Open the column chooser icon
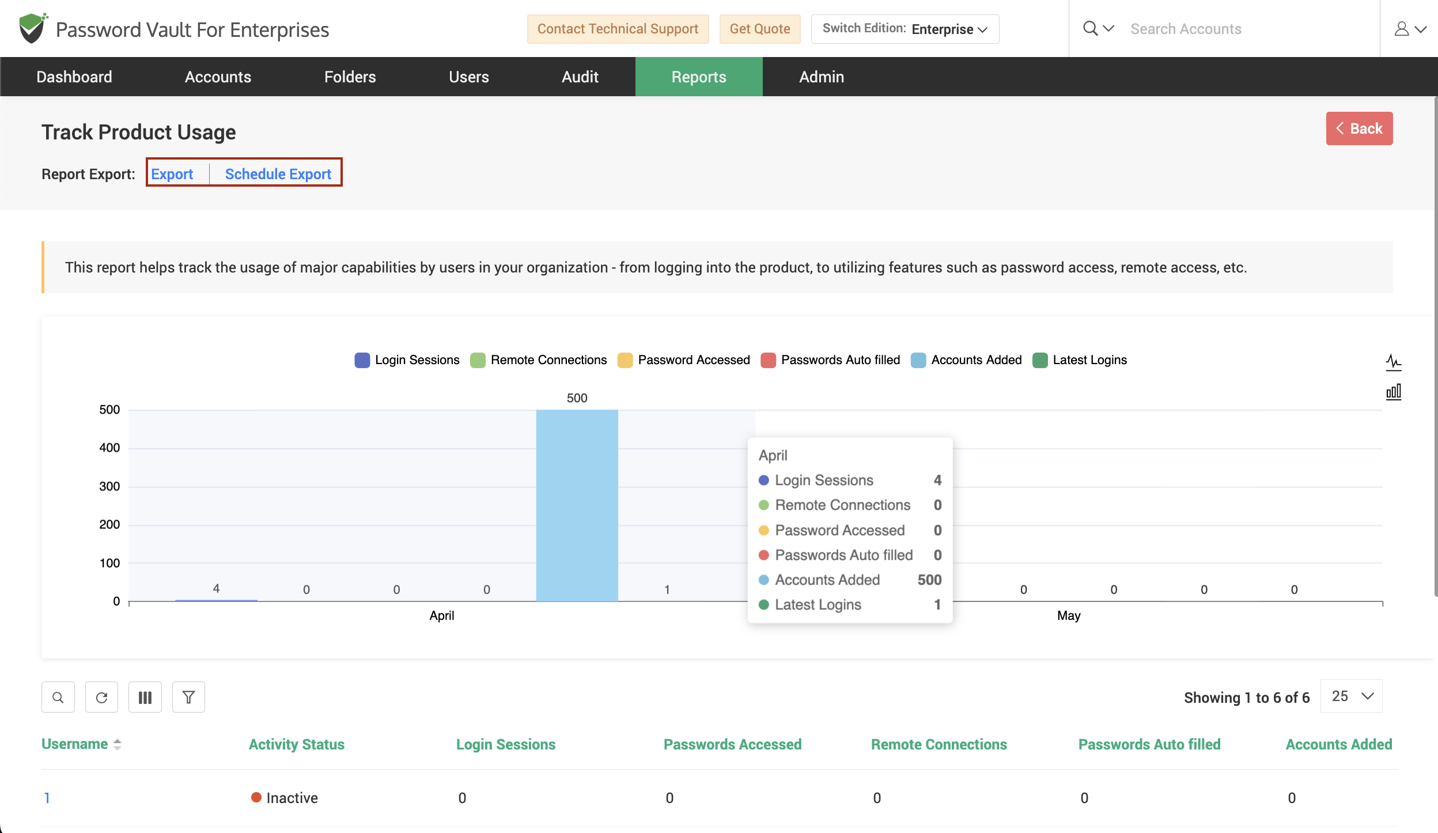Viewport: 1438px width, 833px height. pos(145,698)
